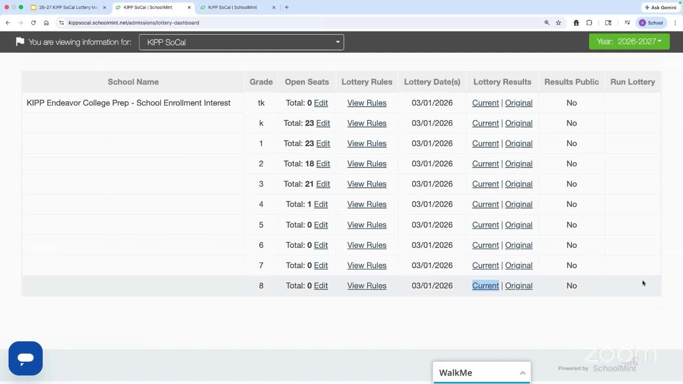Screen dimensions: 683x384
Task: View Rules for grade 4
Action: click(x=367, y=204)
